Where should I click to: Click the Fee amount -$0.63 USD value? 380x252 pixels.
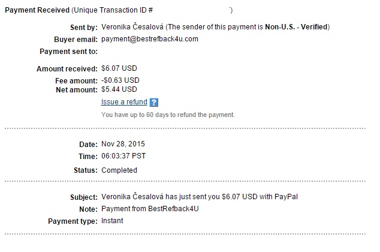tap(120, 80)
